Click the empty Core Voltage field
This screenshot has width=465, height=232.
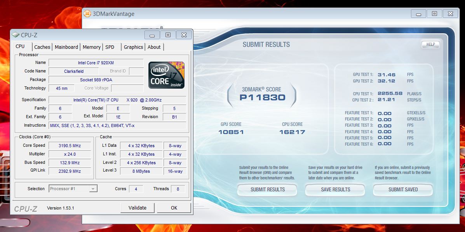coord(127,88)
